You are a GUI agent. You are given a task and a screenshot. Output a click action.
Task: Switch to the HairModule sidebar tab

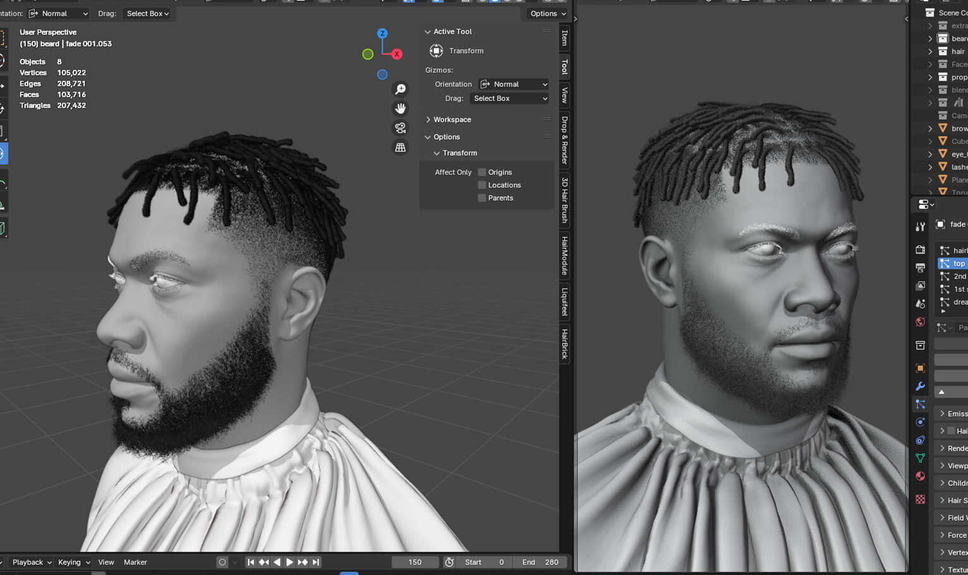click(565, 256)
